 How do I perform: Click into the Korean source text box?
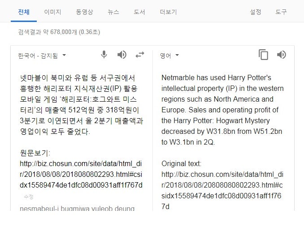tap(82, 132)
